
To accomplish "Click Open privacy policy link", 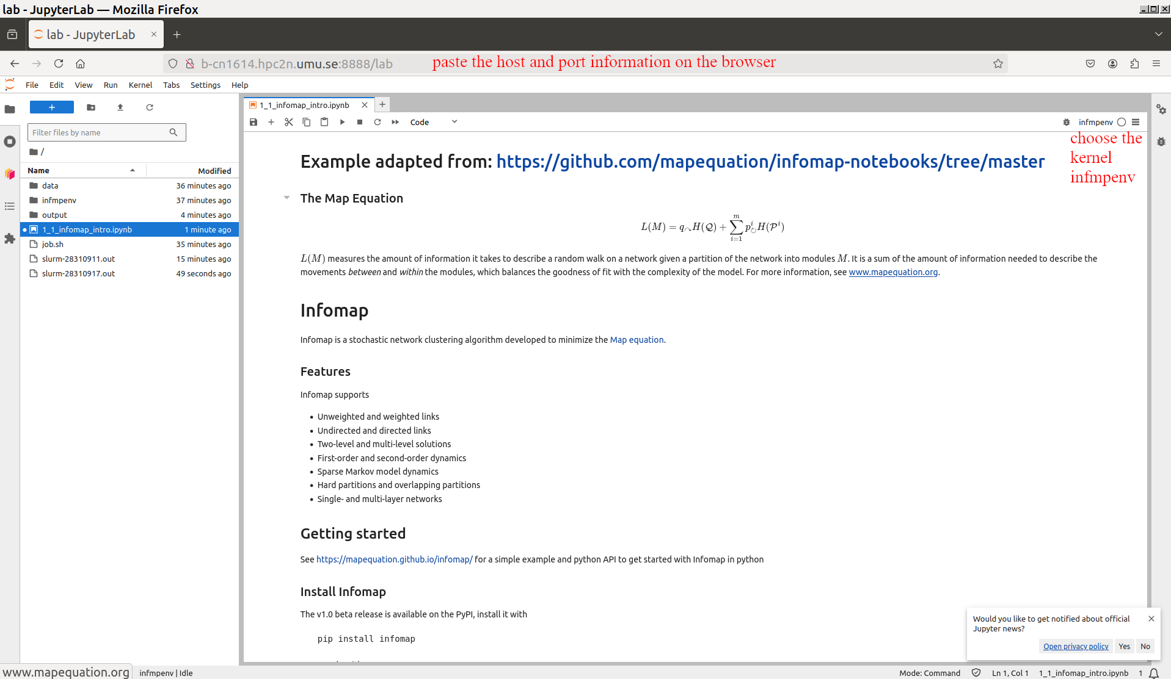I will click(1076, 647).
